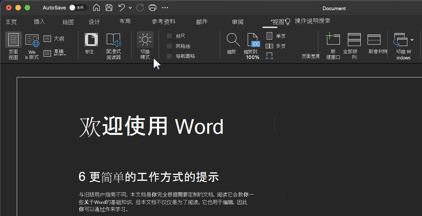Open the more options ellipsis icon
Image resolution: width=422 pixels, height=216 pixels.
165,8
